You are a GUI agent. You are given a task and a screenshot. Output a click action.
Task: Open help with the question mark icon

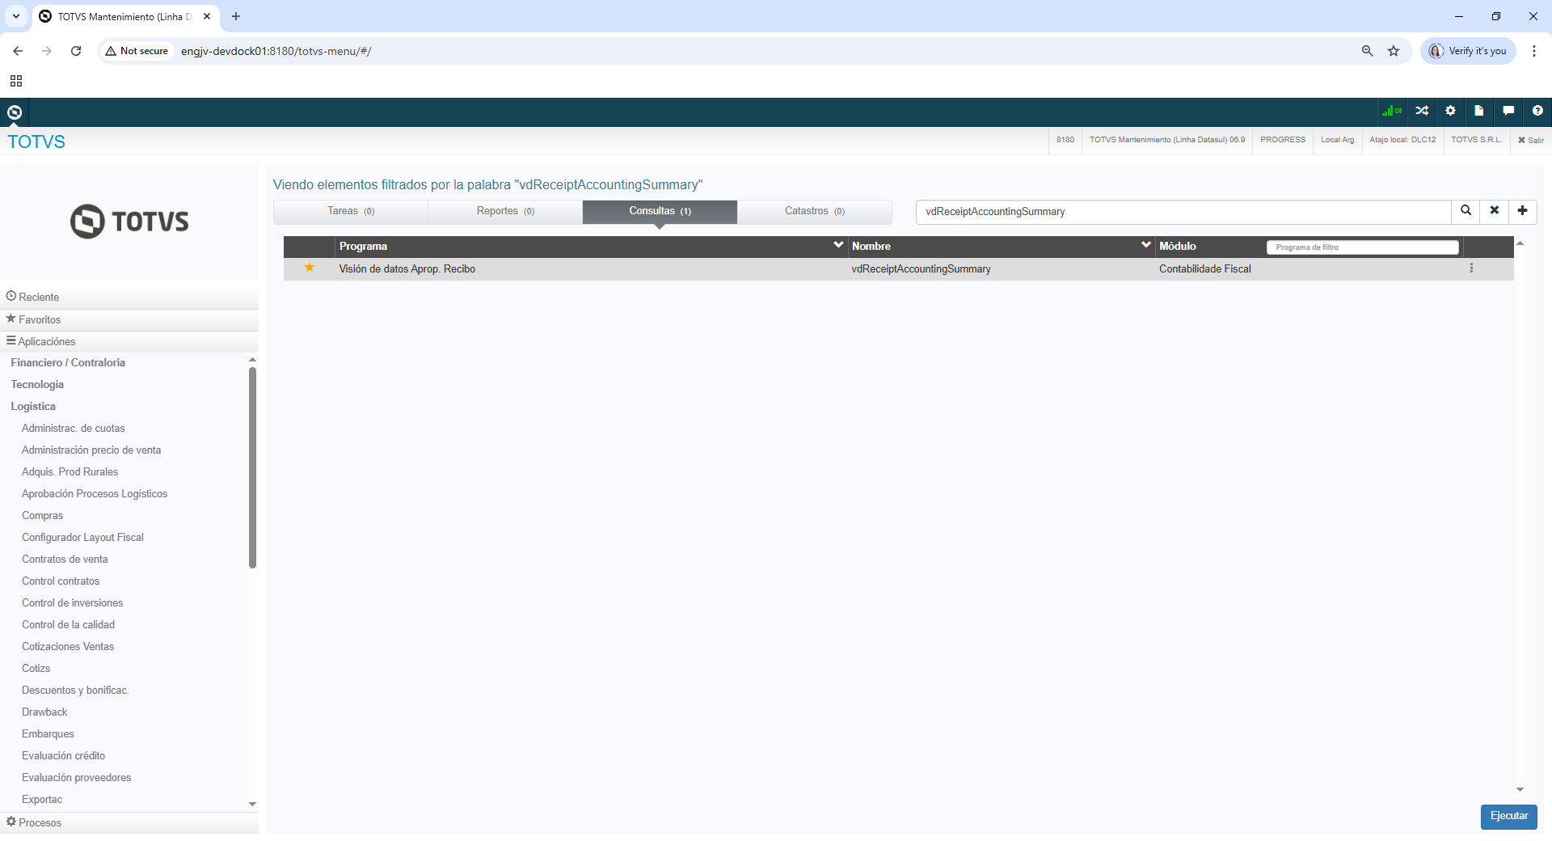point(1537,111)
